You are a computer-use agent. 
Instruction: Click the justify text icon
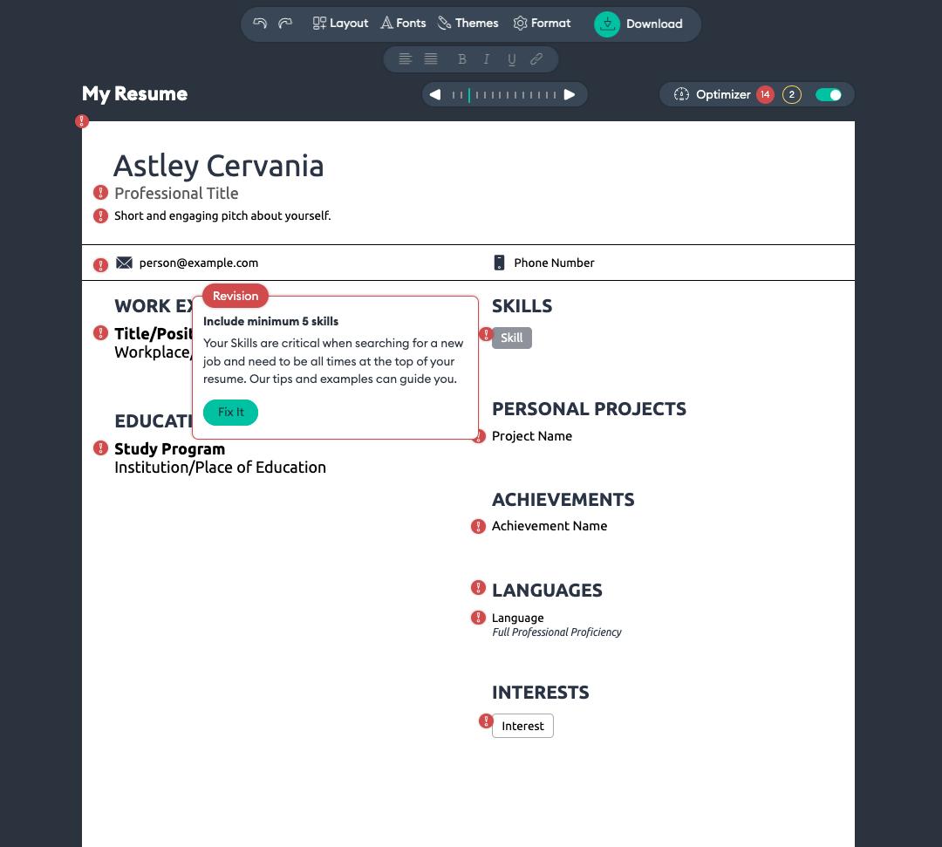[x=431, y=58]
